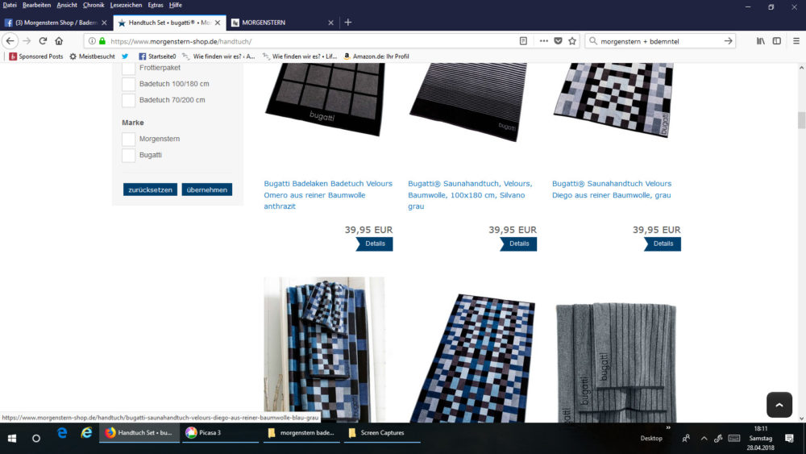Open the Chronik menu
This screenshot has height=454, width=806.
click(93, 5)
